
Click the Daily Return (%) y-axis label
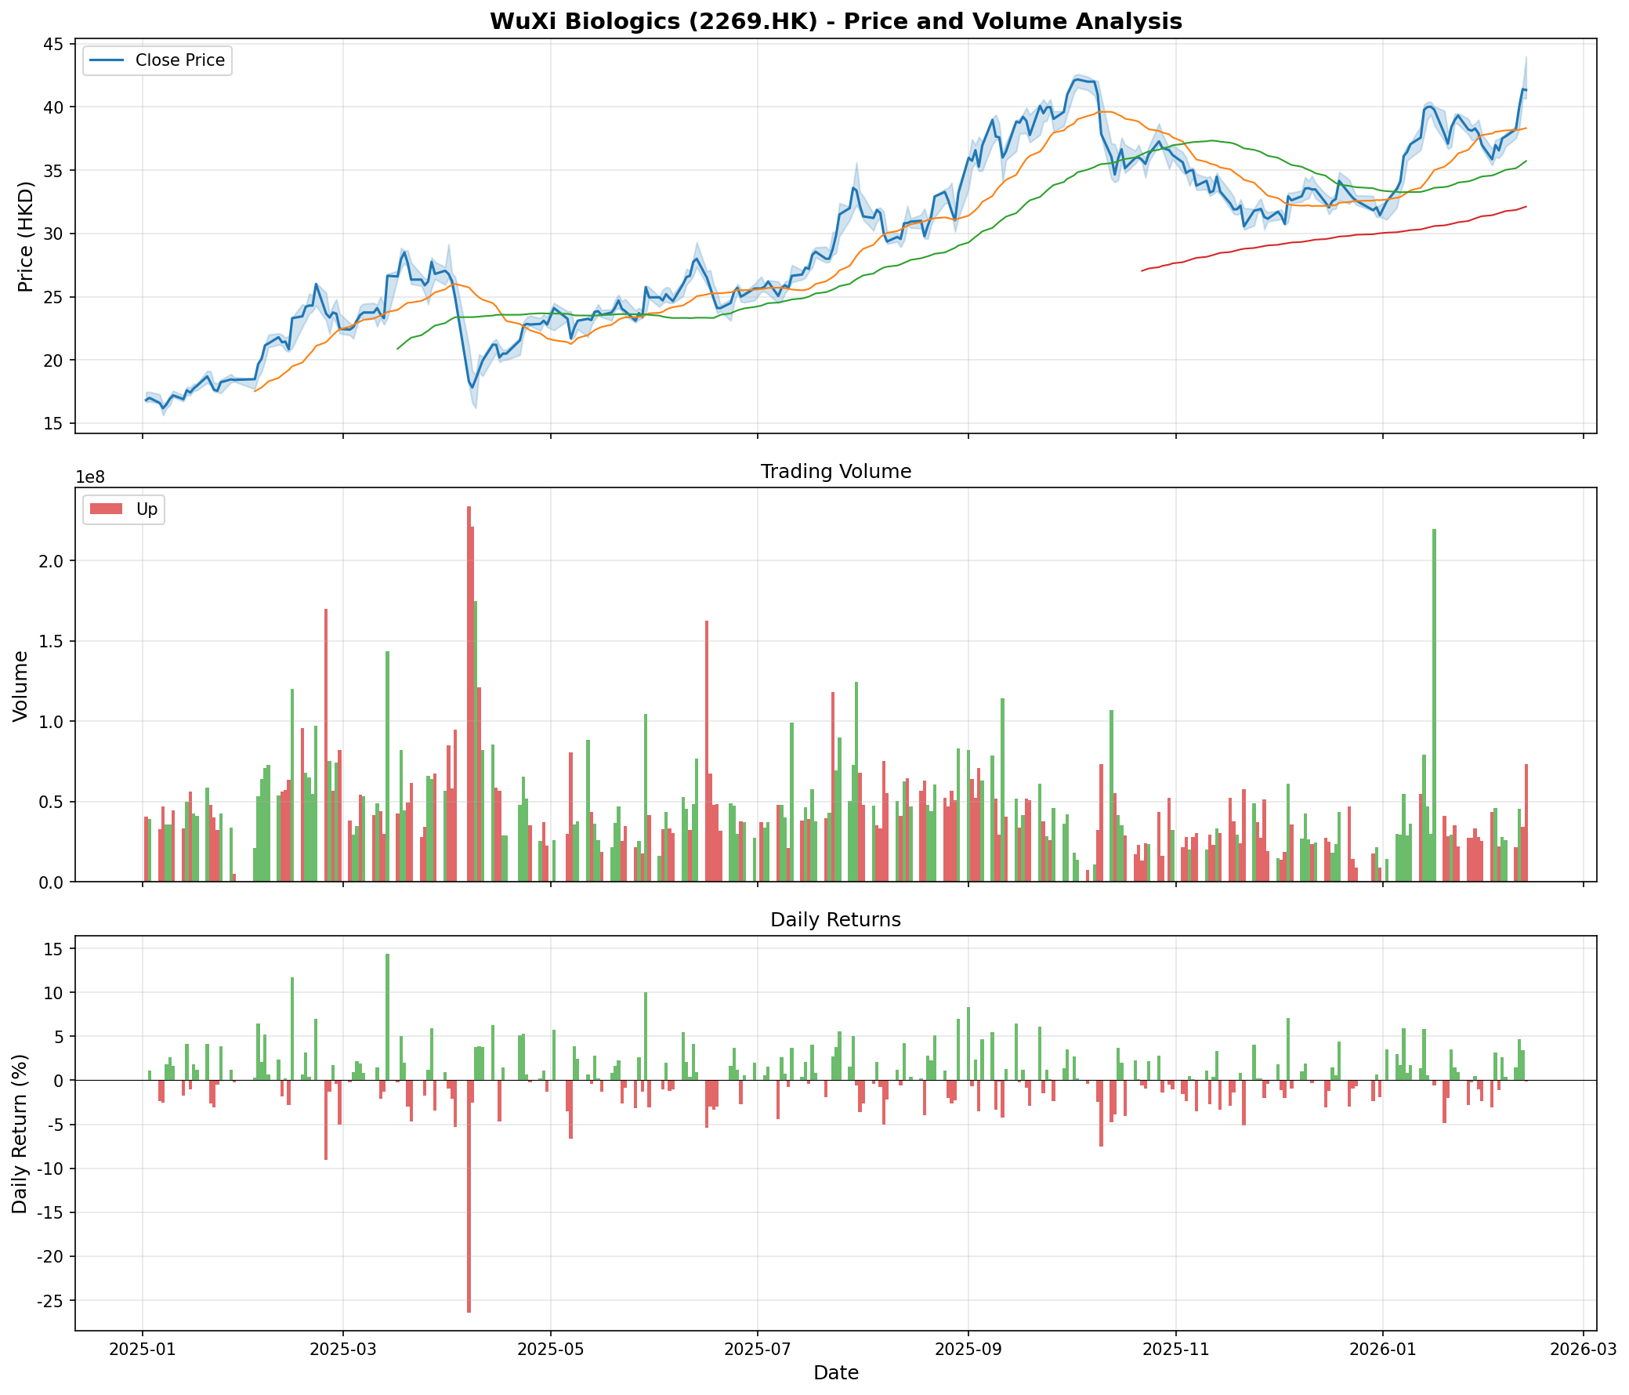click(20, 1134)
